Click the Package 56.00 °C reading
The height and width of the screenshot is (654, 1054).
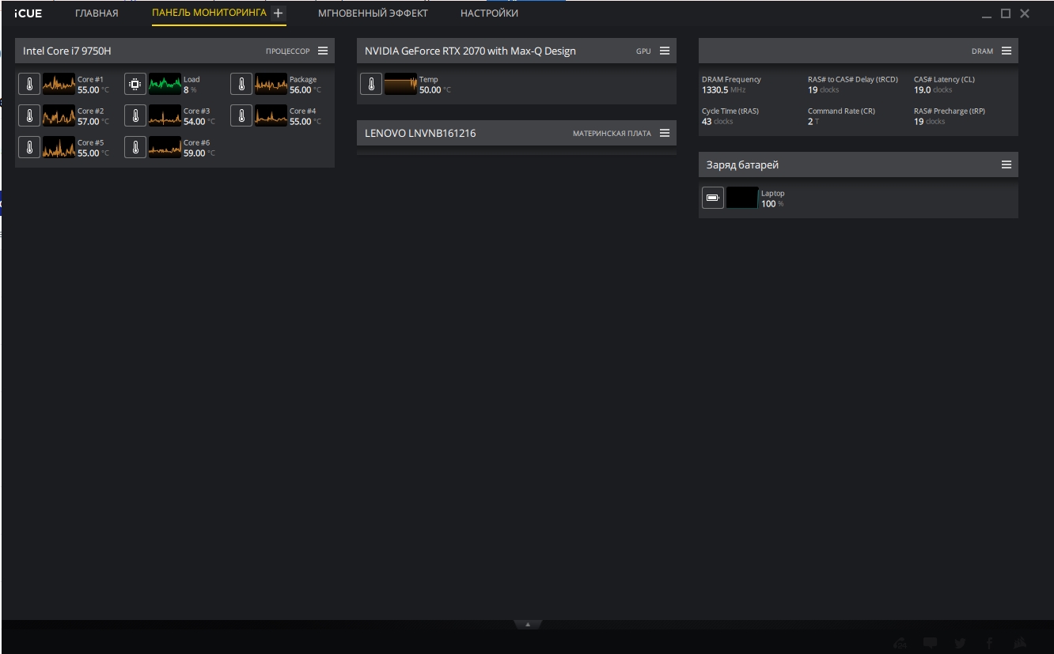point(305,90)
